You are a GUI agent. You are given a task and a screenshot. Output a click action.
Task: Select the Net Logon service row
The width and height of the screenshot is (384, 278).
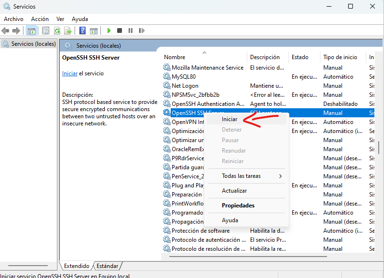pyautogui.click(x=269, y=85)
